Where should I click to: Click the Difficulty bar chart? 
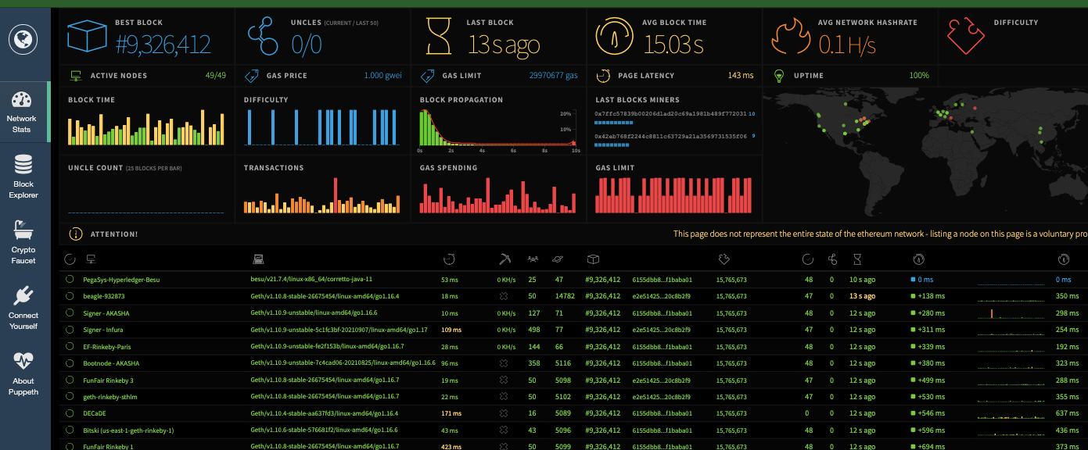pyautogui.click(x=321, y=127)
